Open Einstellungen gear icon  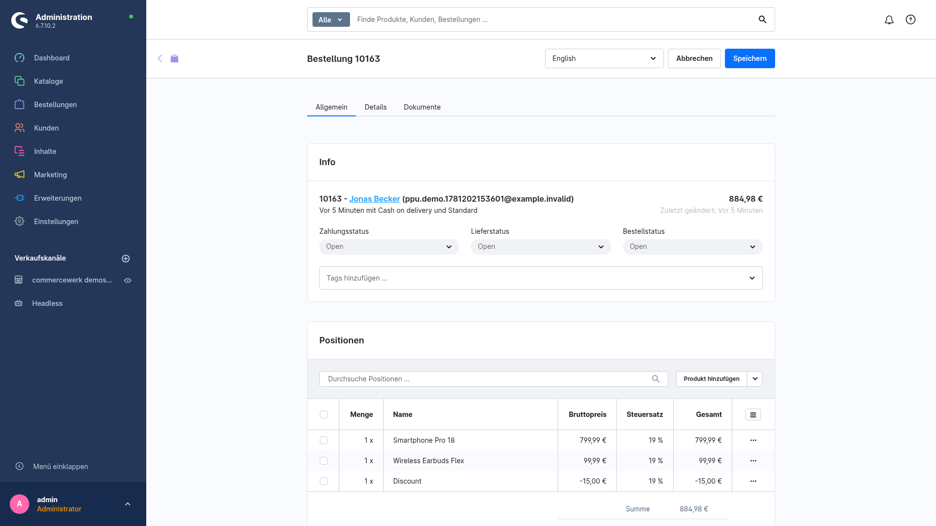tap(19, 222)
